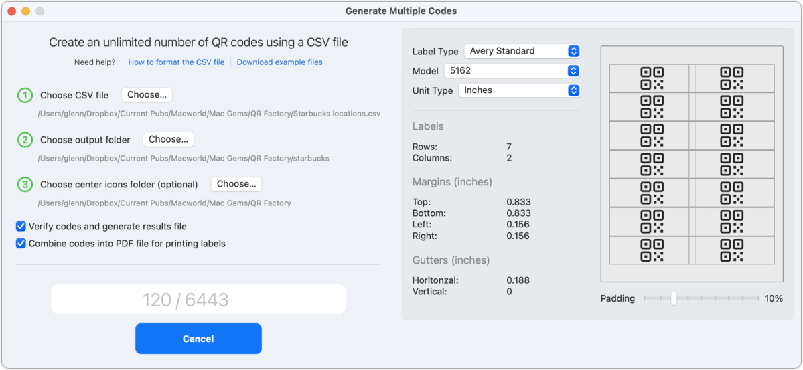The image size is (803, 370).
Task: Click the Columns value 2
Action: tap(509, 158)
